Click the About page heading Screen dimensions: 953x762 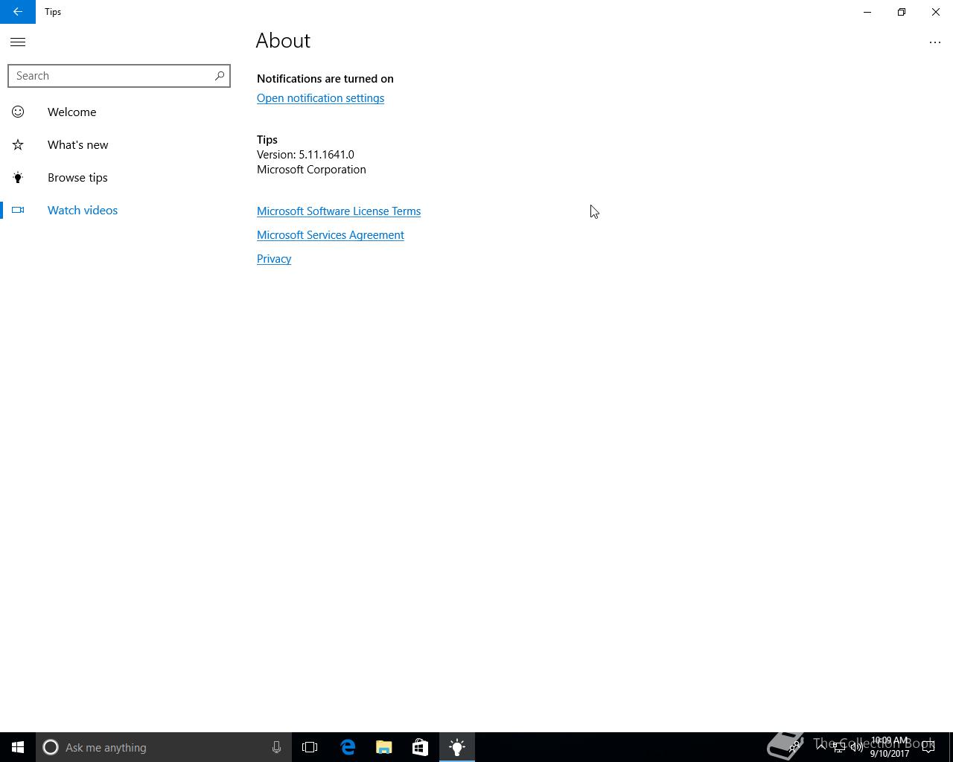(283, 41)
